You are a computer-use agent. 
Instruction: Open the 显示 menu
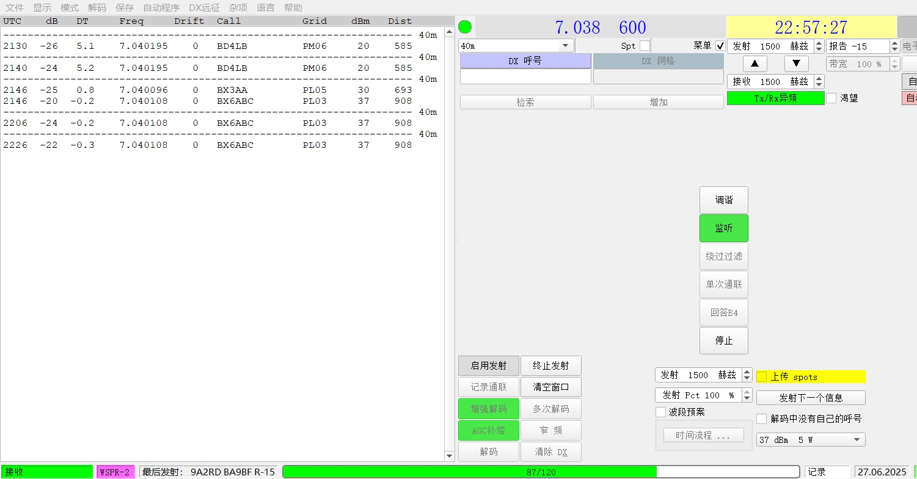pos(42,8)
